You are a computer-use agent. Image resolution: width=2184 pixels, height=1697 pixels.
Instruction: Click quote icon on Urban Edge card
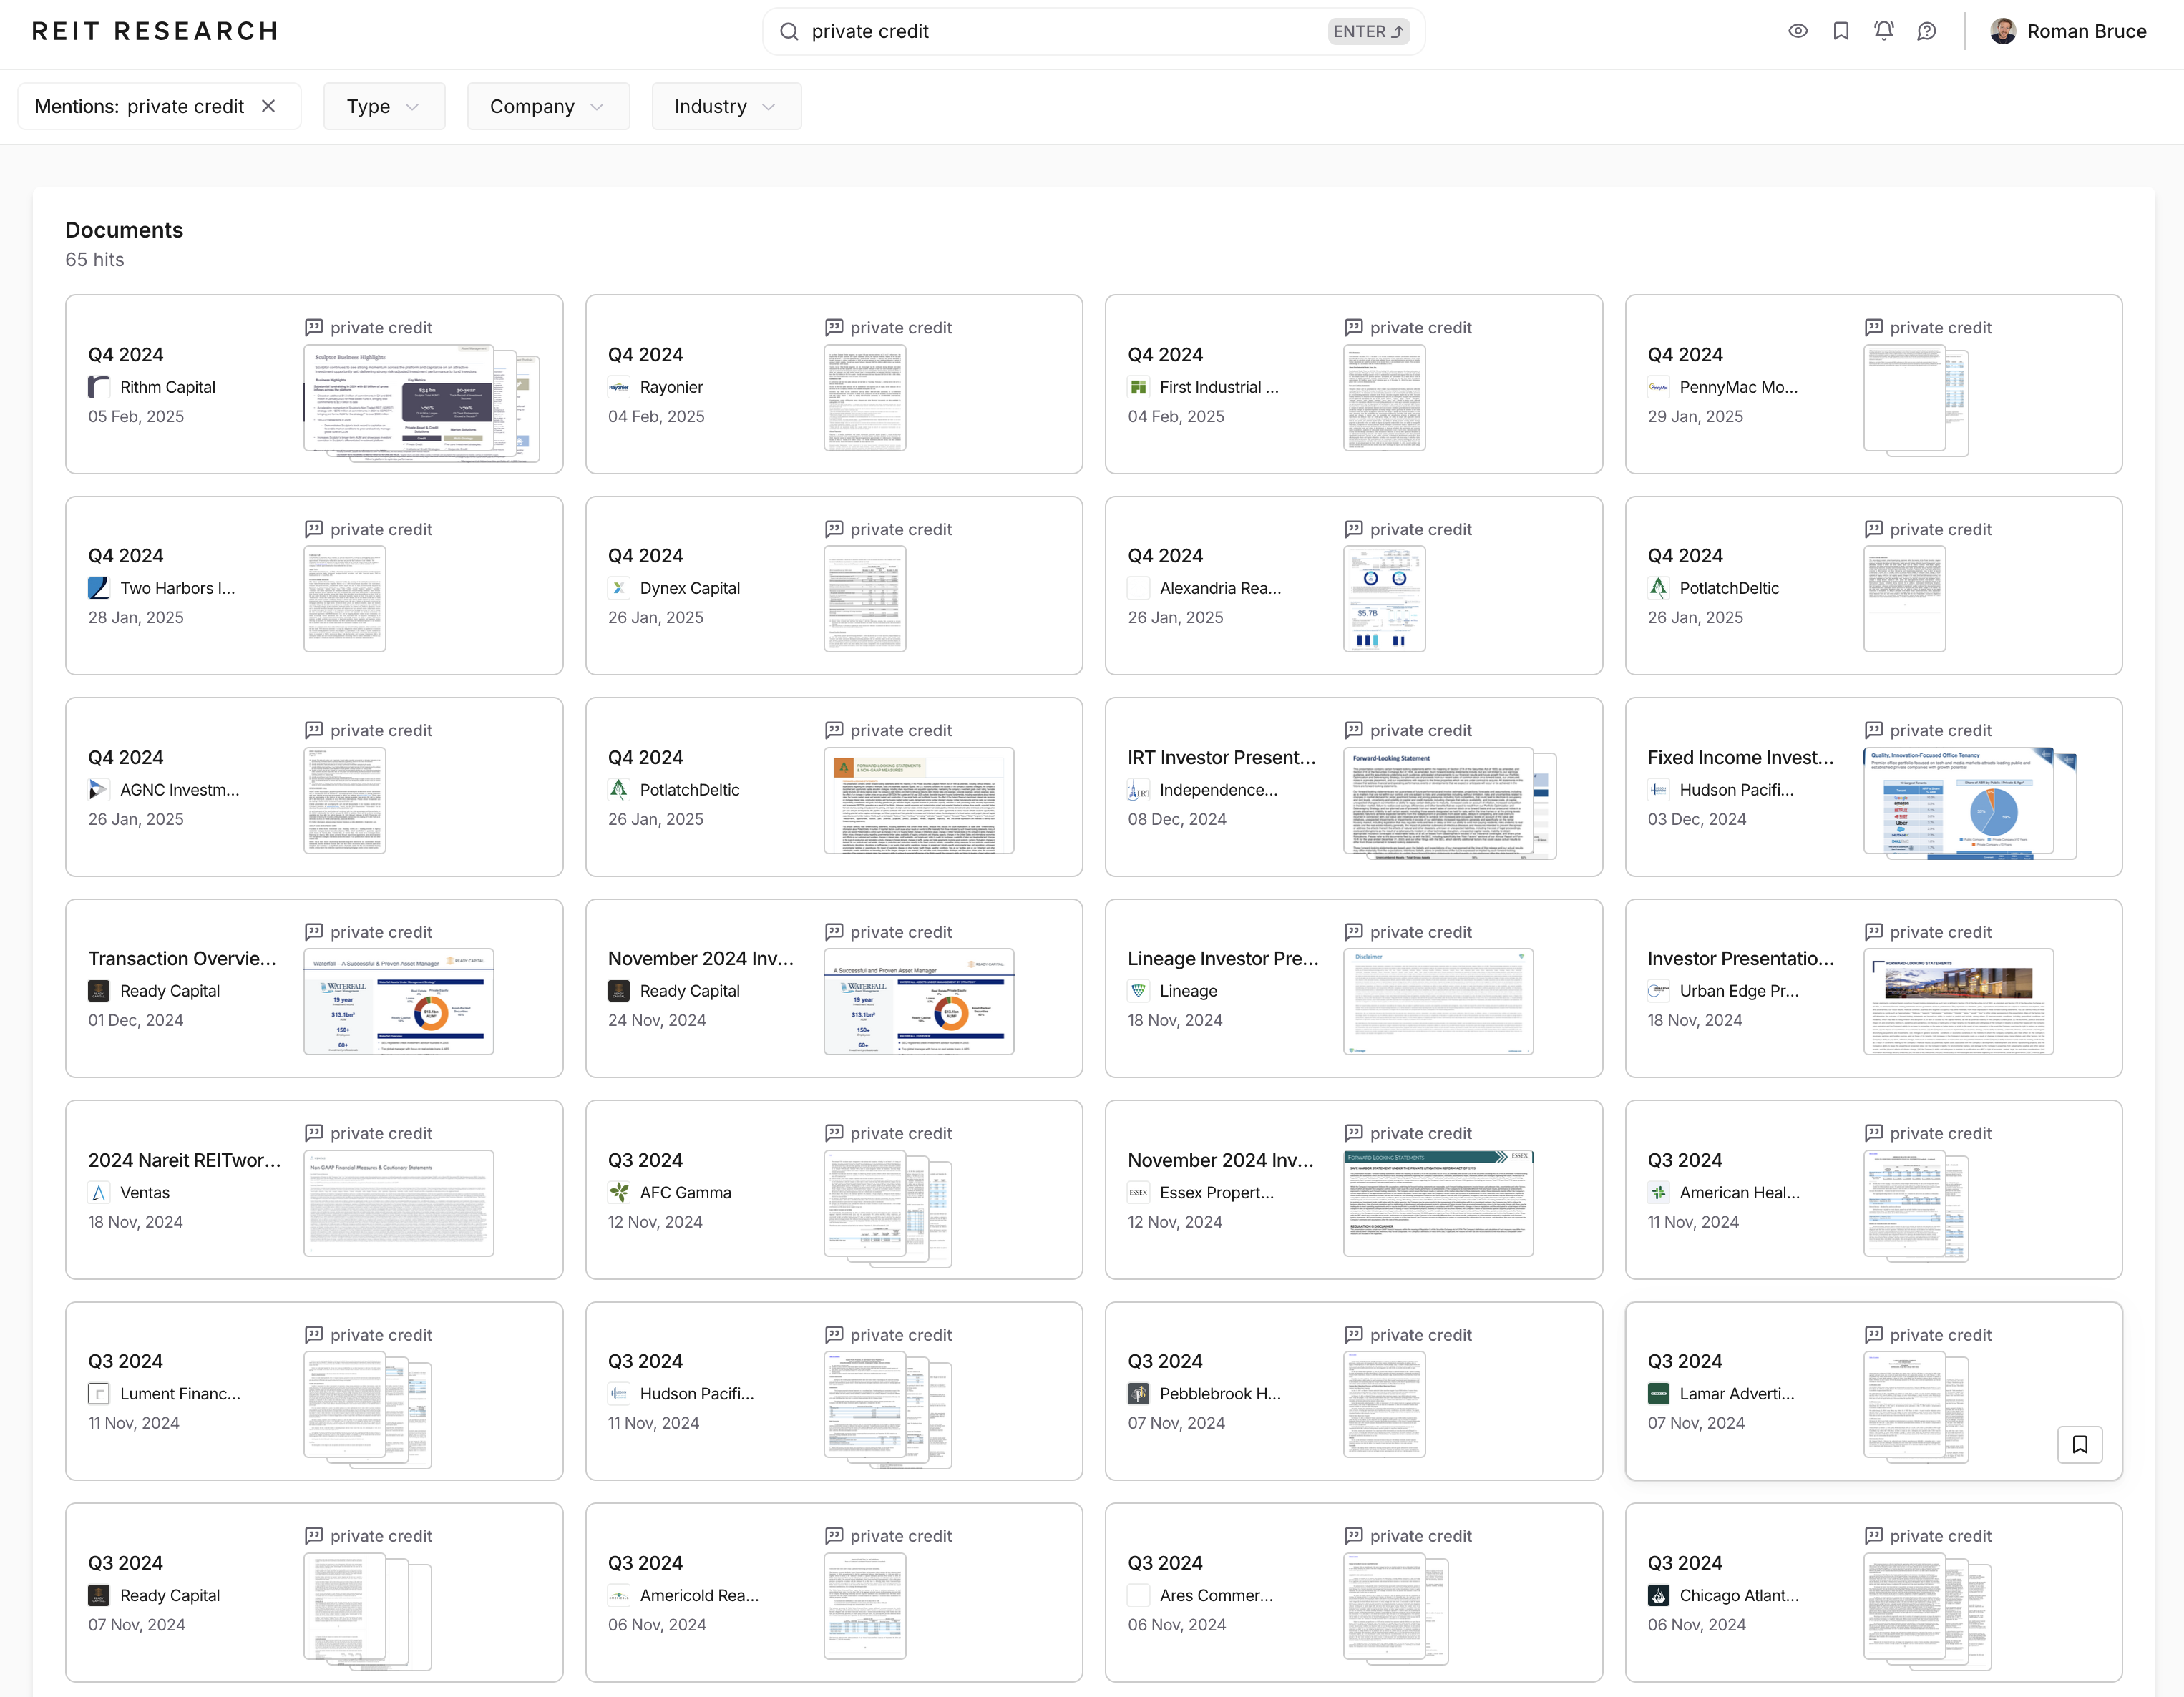coord(1874,932)
